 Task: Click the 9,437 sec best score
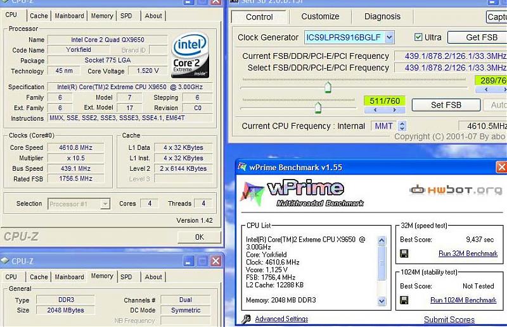(x=480, y=240)
